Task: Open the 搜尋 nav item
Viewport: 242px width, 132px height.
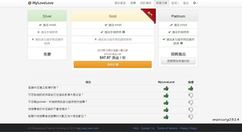Action: point(133,3)
